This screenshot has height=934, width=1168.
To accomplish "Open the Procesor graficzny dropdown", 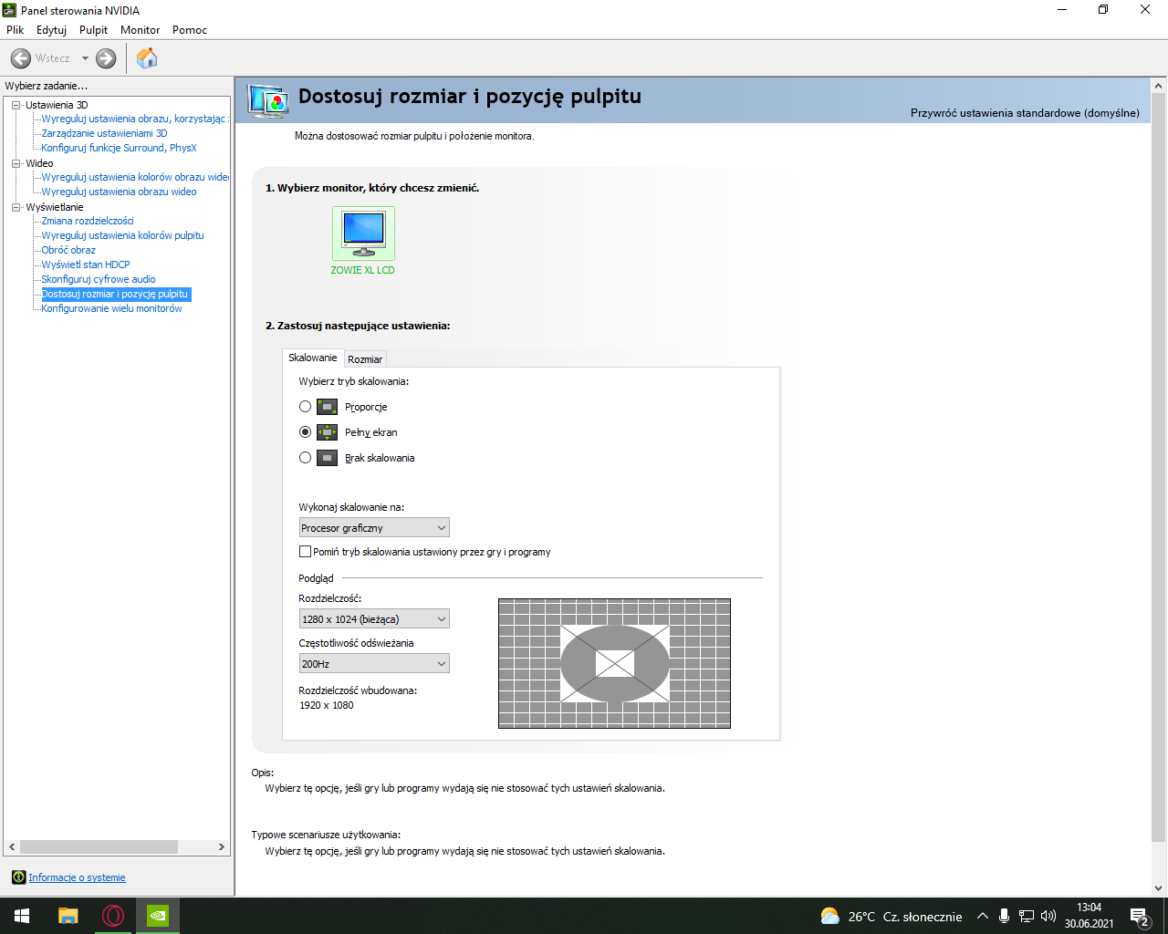I will [374, 528].
